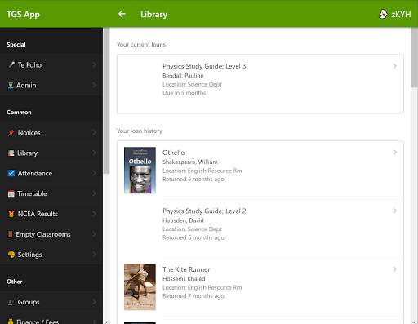Click the main page vertical scrollbar

pyautogui.click(x=414, y=58)
